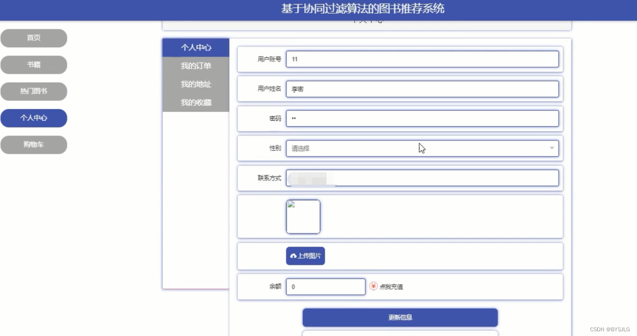This screenshot has width=637, height=336.
Task: Open the 购物车 page
Action: (34, 144)
